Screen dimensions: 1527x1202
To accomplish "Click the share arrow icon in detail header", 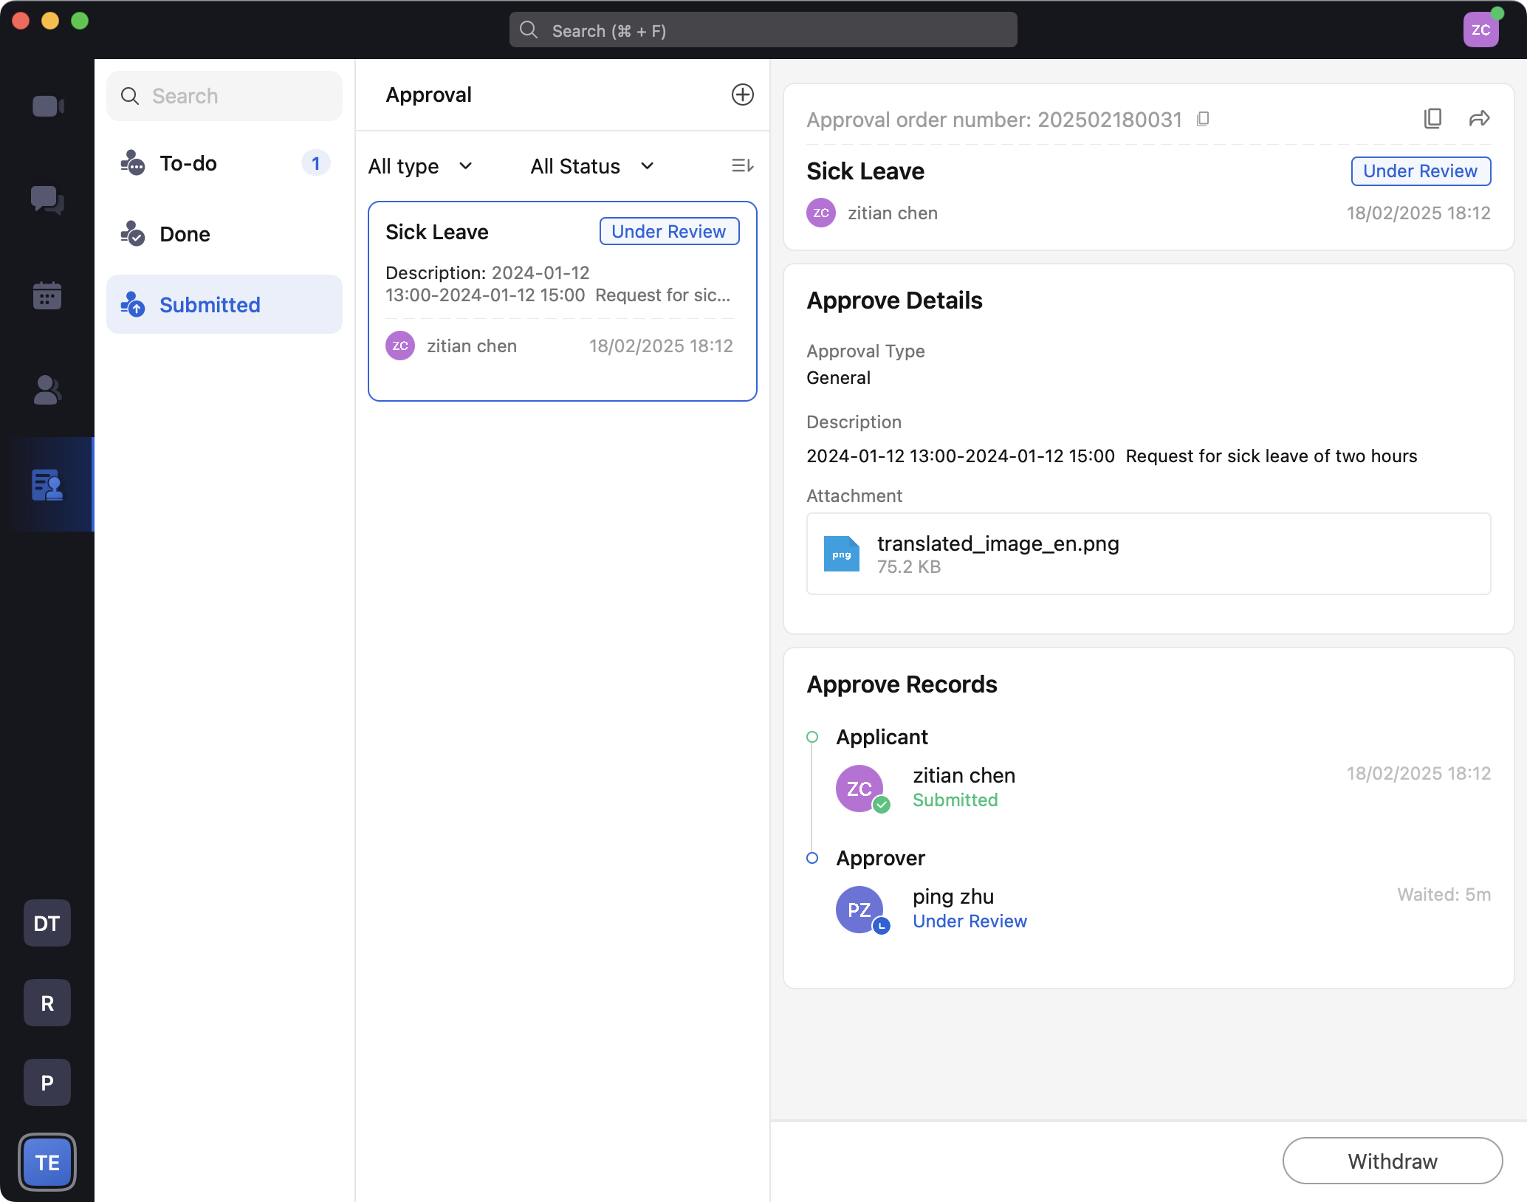I will [x=1479, y=119].
